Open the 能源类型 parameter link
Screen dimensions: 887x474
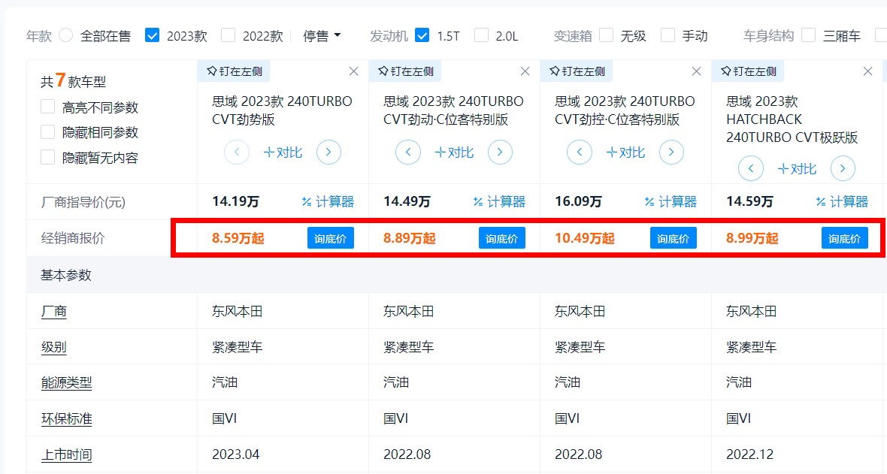(66, 382)
